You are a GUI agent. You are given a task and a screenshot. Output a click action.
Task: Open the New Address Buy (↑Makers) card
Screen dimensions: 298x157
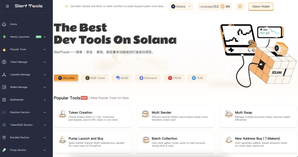[259, 142]
